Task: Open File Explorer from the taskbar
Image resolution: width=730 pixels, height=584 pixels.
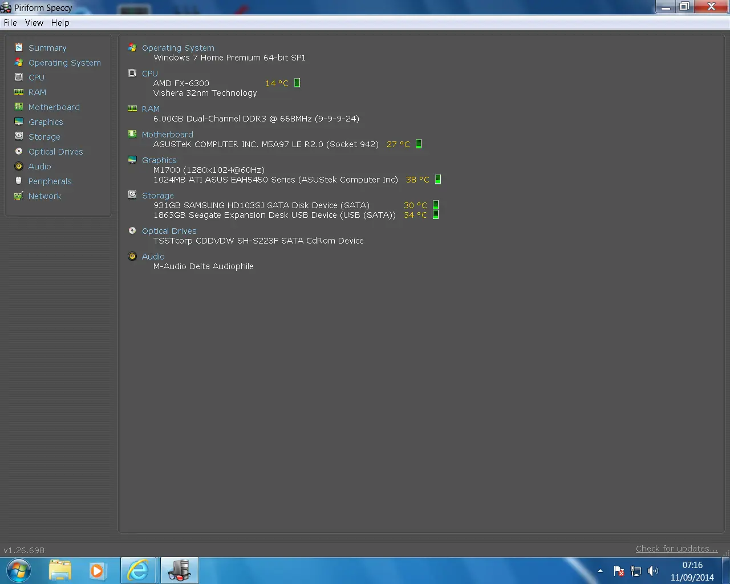Action: point(60,570)
